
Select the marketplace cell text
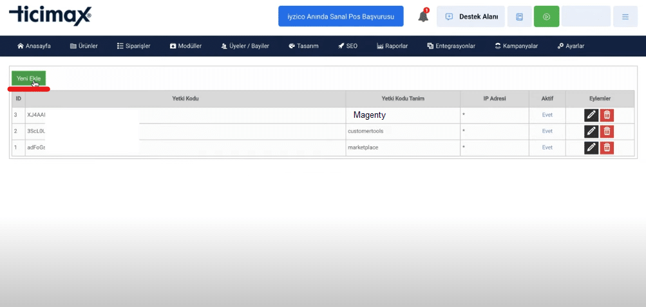363,148
